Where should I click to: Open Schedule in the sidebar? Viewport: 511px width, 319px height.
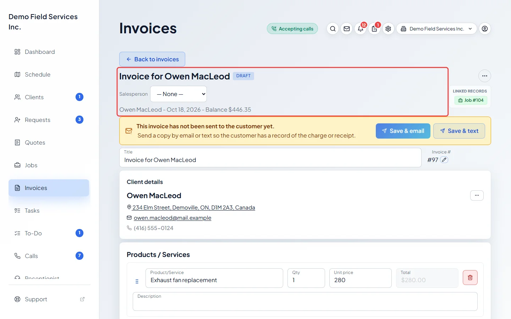(49, 74)
